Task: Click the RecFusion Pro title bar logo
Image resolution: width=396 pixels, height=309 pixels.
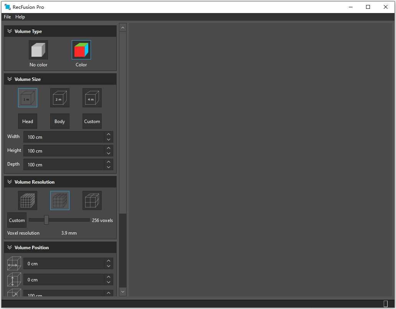Action: click(x=8, y=7)
